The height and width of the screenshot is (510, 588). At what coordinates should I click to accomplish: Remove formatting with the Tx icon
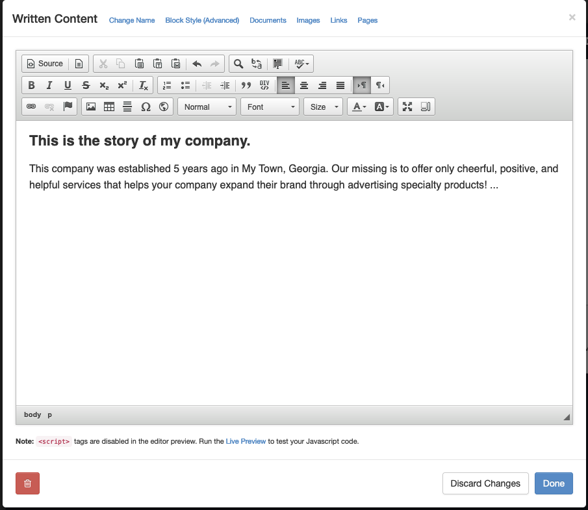pos(143,86)
